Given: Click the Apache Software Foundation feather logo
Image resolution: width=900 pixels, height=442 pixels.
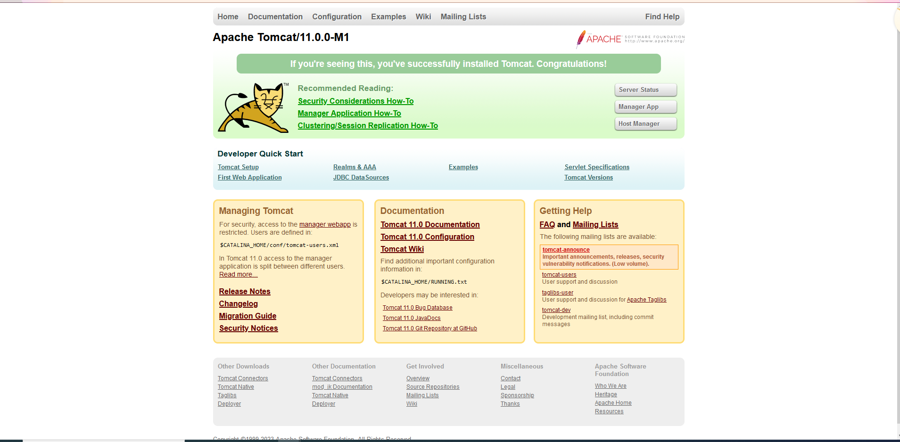Looking at the screenshot, I should point(630,39).
